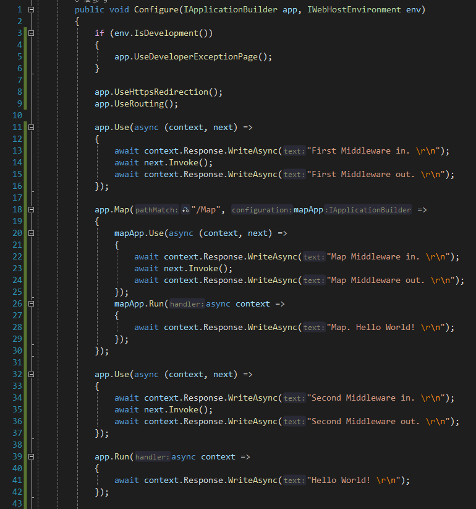
Task: Click line number 43 in the gutter
Action: 17,504
